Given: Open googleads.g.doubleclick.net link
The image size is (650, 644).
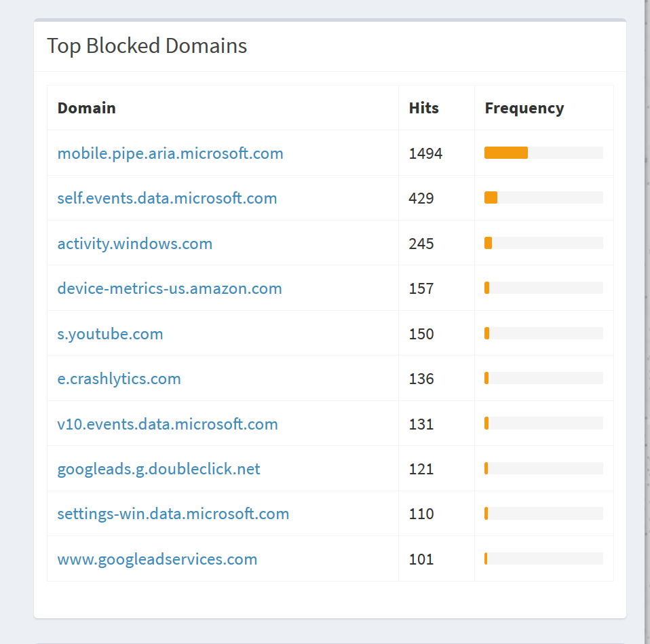Looking at the screenshot, I should tap(159, 469).
